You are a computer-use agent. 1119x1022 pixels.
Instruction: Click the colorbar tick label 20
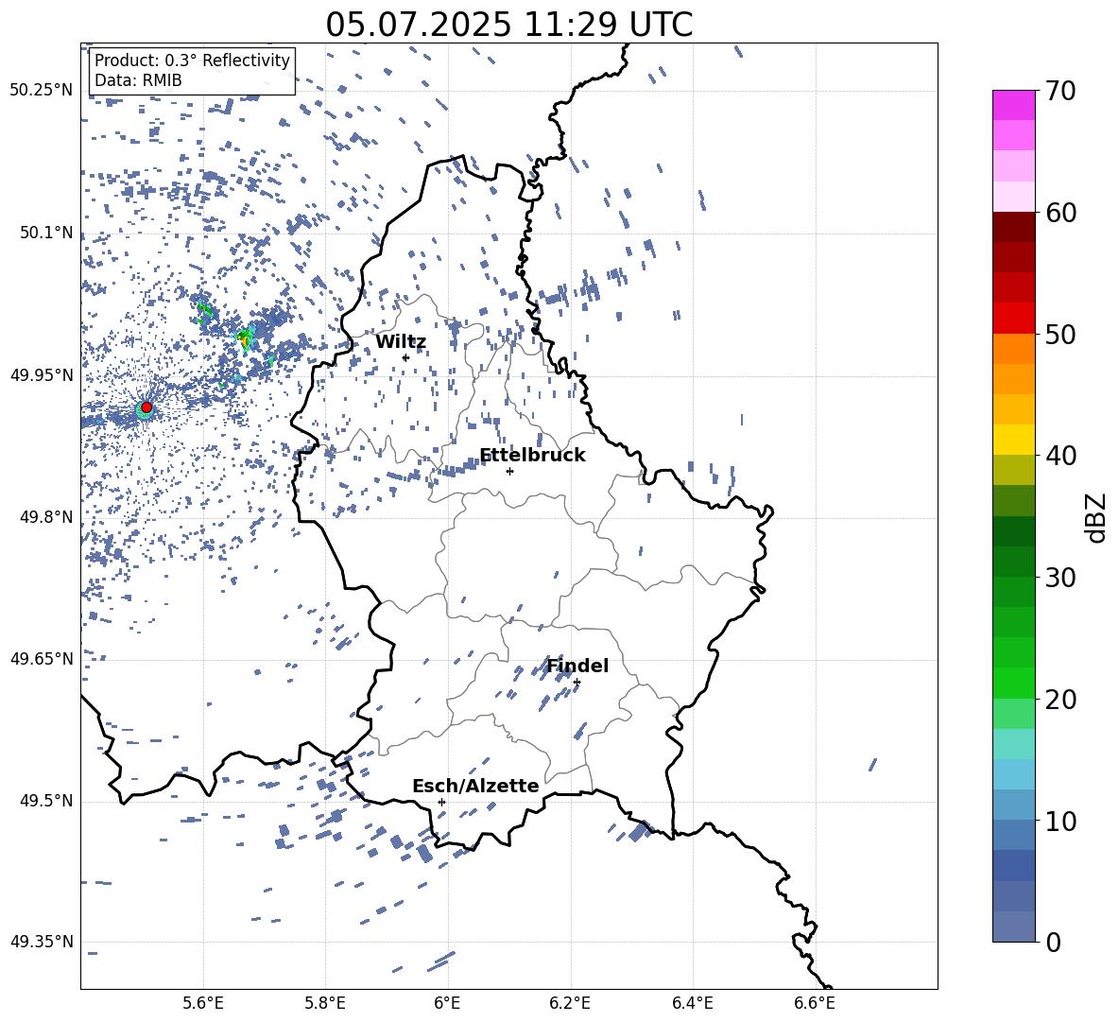[1061, 699]
